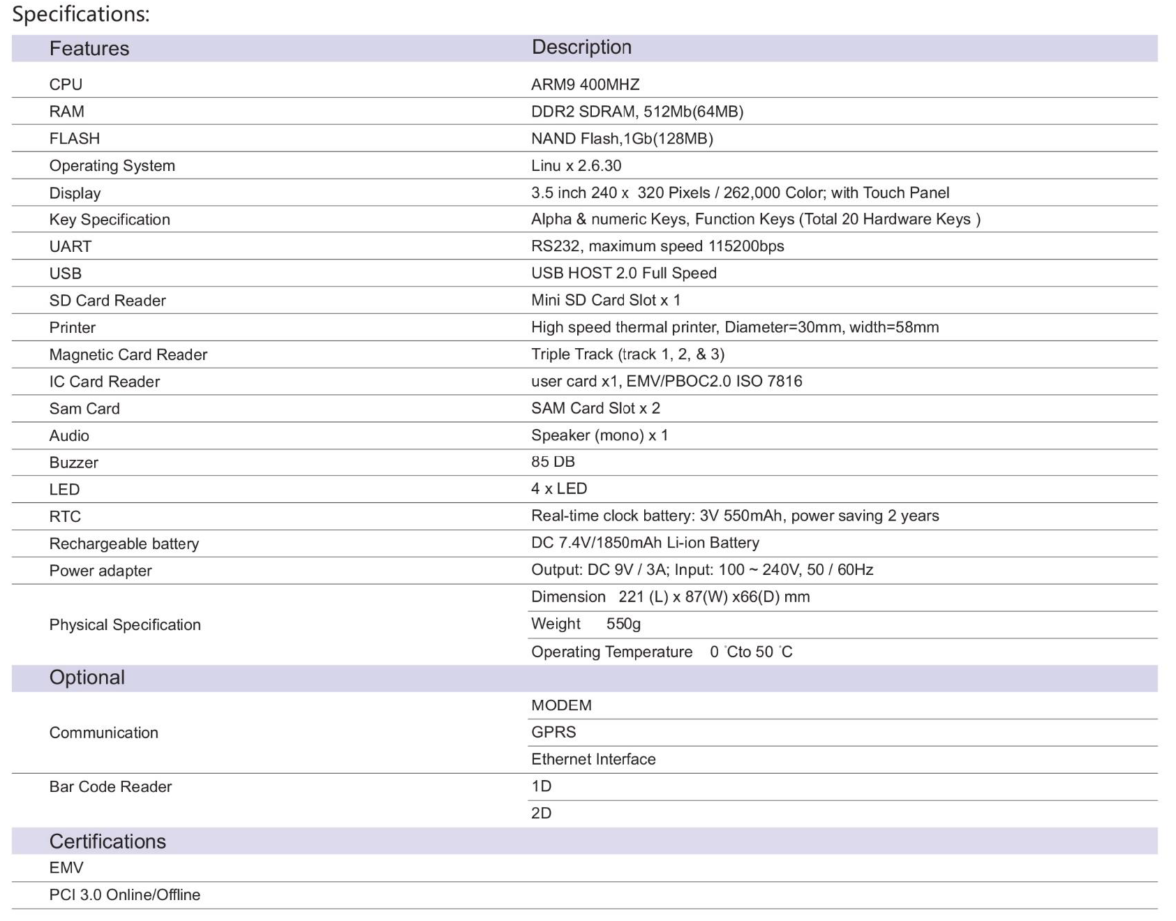This screenshot has height=921, width=1176.
Task: Click the Specifications title text
Action: click(81, 14)
